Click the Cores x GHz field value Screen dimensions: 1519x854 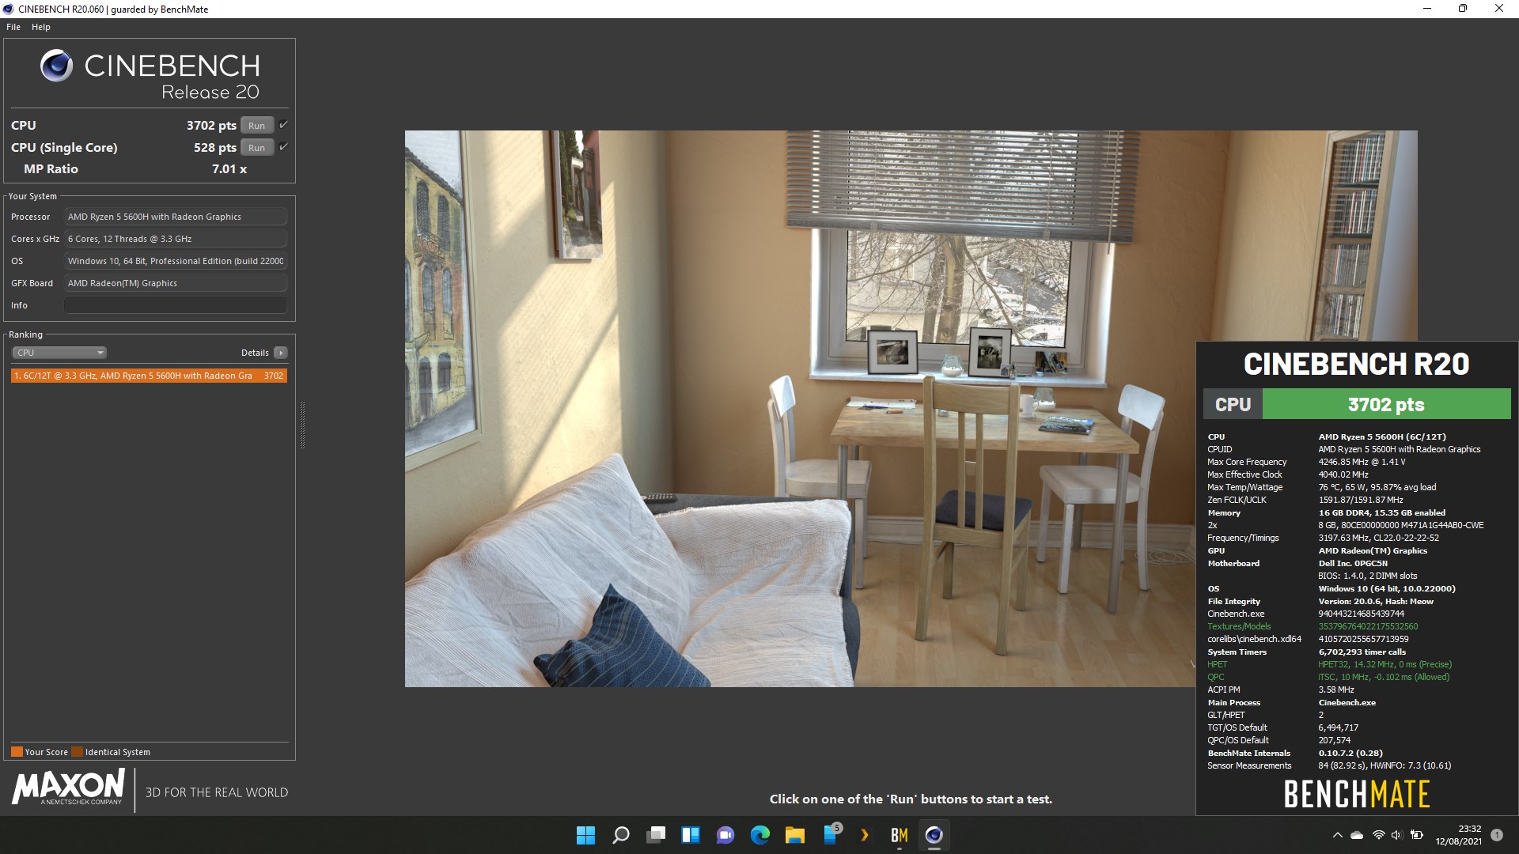point(176,239)
